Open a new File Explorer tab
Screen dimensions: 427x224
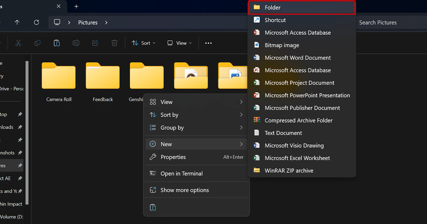pyautogui.click(x=76, y=6)
